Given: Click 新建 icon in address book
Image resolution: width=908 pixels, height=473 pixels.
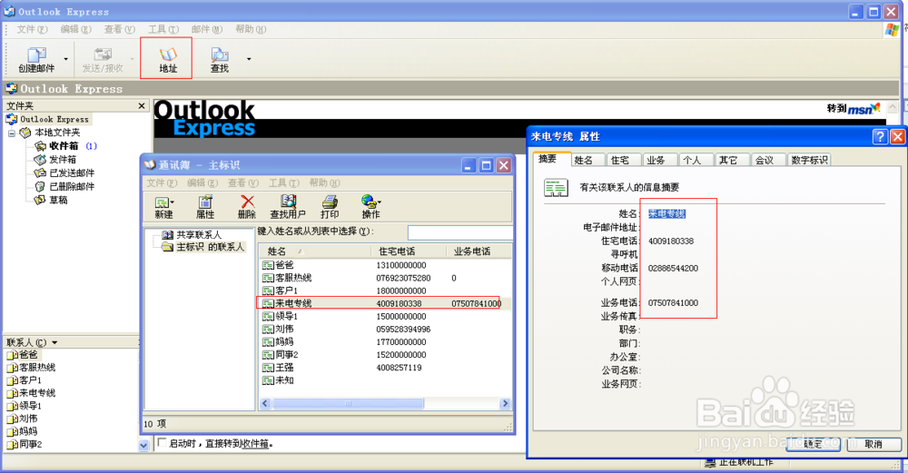Looking at the screenshot, I should click(163, 207).
